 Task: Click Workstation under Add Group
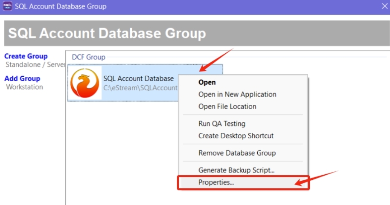click(x=24, y=87)
